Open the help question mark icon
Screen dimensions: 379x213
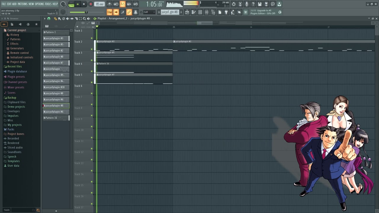click(253, 4)
